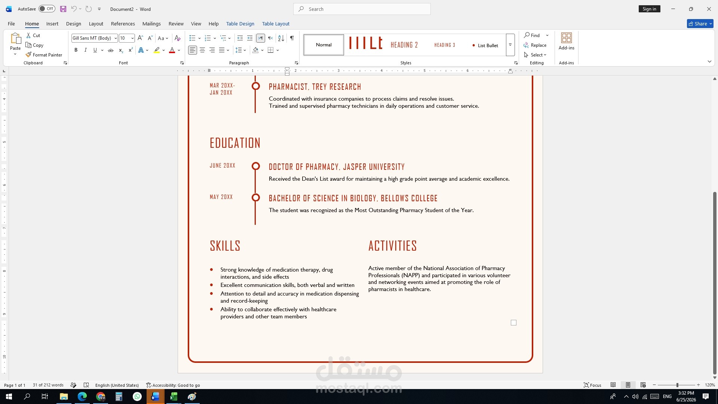Click the Save icon in title bar

pyautogui.click(x=63, y=9)
